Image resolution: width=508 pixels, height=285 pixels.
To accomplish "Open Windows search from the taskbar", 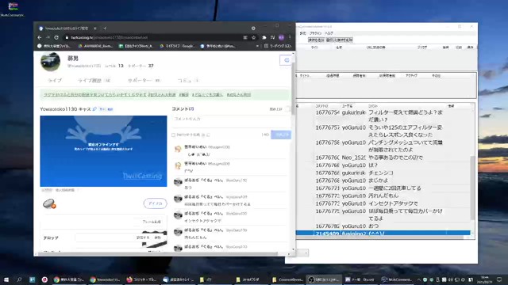I will 19,279.
